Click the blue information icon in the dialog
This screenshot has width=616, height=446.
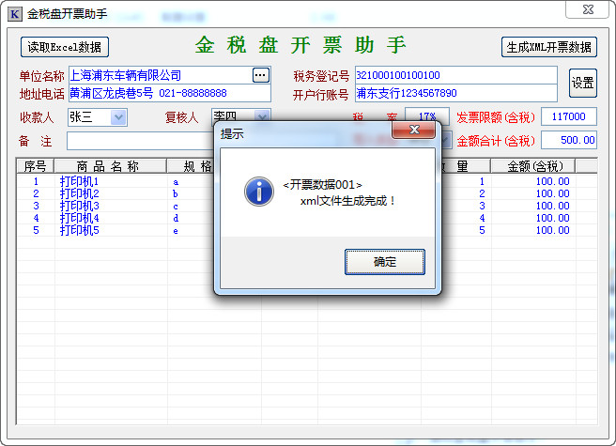coord(259,192)
